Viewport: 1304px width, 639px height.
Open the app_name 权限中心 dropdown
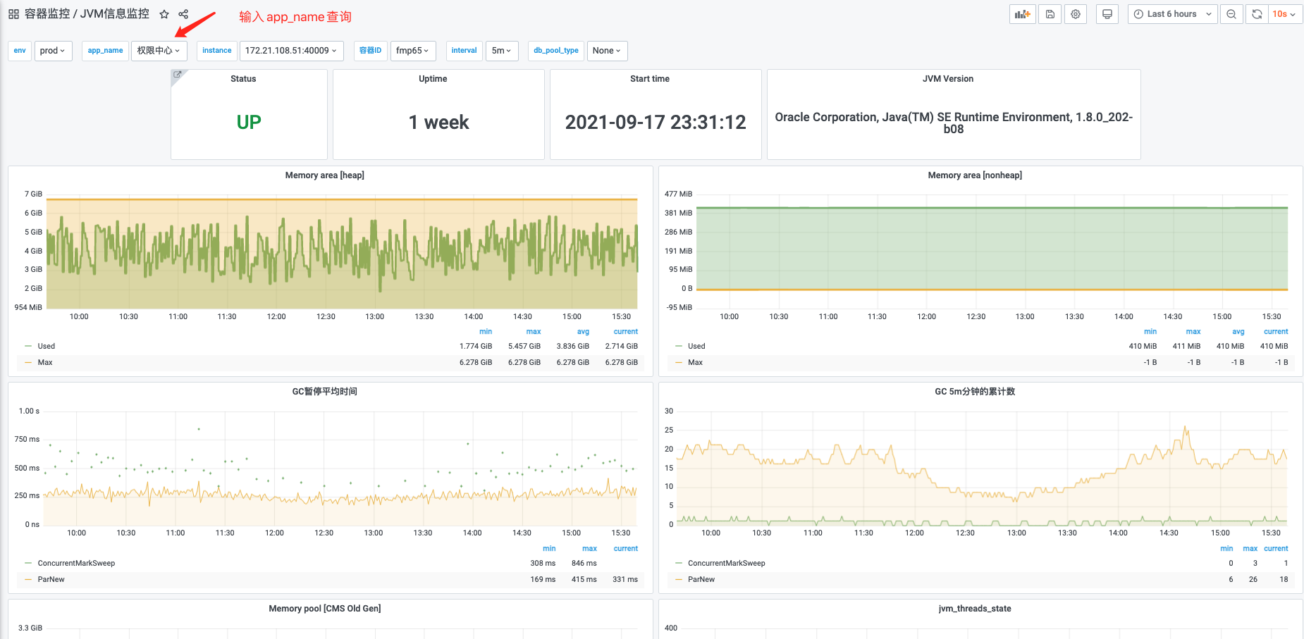coord(159,51)
